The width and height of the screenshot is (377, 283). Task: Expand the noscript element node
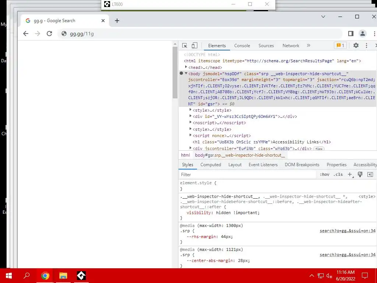(x=190, y=122)
